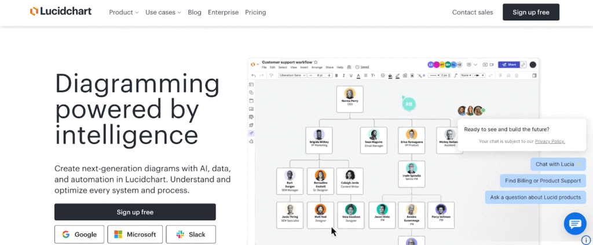Viewport: 593px width, 245px height.
Task: Expand the chevron beside the editor's Lucid logo
Action: (x=258, y=64)
